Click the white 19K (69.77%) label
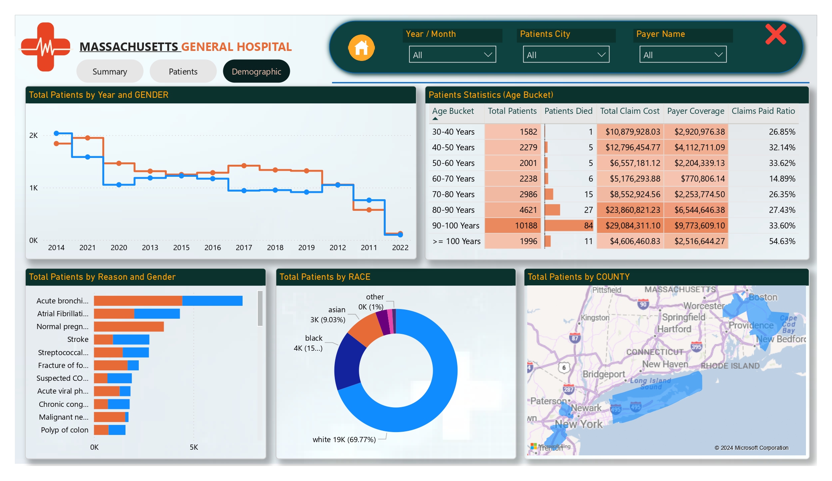832x481 pixels. click(x=344, y=439)
